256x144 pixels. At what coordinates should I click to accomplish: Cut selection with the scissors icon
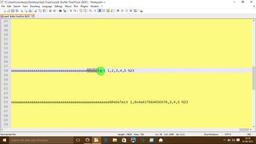click(x=36, y=11)
